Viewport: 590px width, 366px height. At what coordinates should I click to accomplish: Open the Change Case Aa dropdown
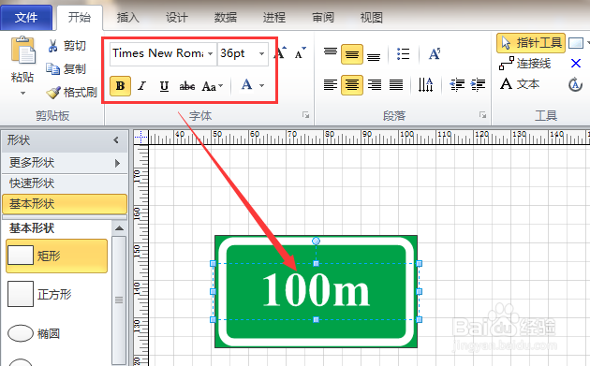213,86
